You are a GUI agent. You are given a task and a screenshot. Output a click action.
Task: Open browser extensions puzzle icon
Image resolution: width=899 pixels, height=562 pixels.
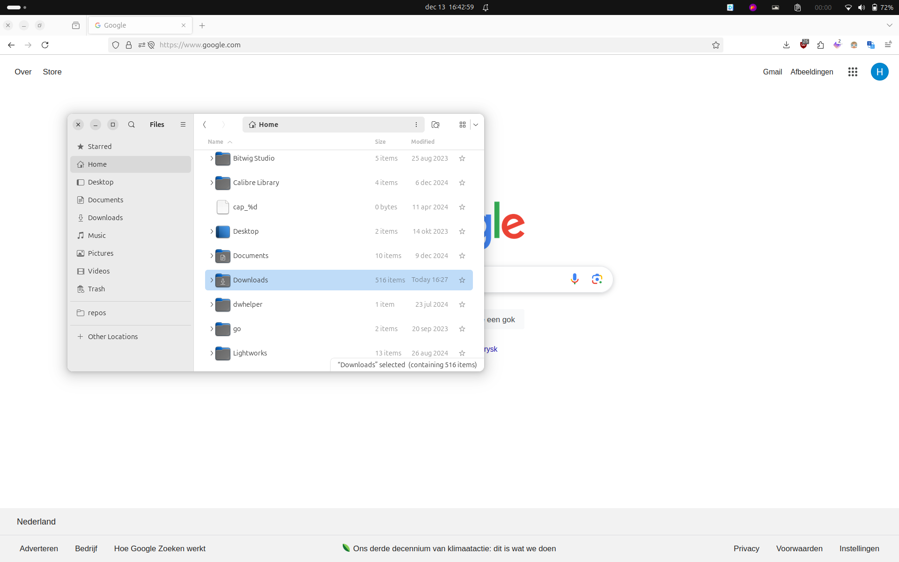pyautogui.click(x=820, y=45)
